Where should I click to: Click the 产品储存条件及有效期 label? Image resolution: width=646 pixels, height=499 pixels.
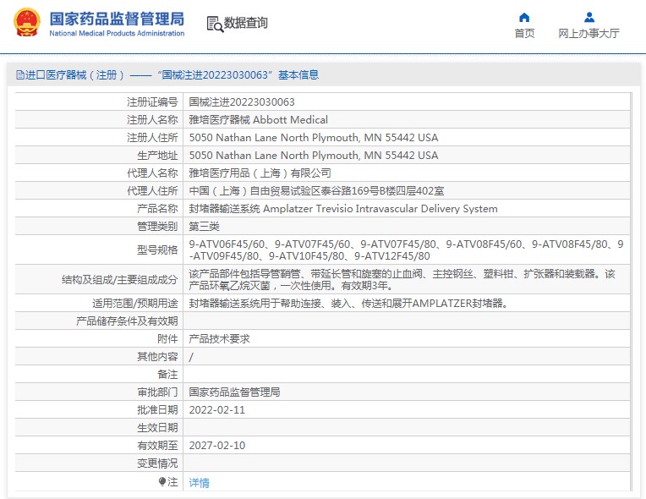coord(127,321)
